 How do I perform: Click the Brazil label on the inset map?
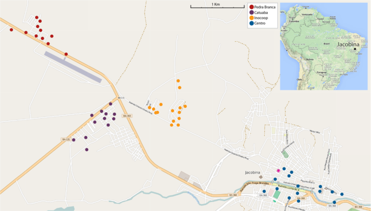[327, 44]
